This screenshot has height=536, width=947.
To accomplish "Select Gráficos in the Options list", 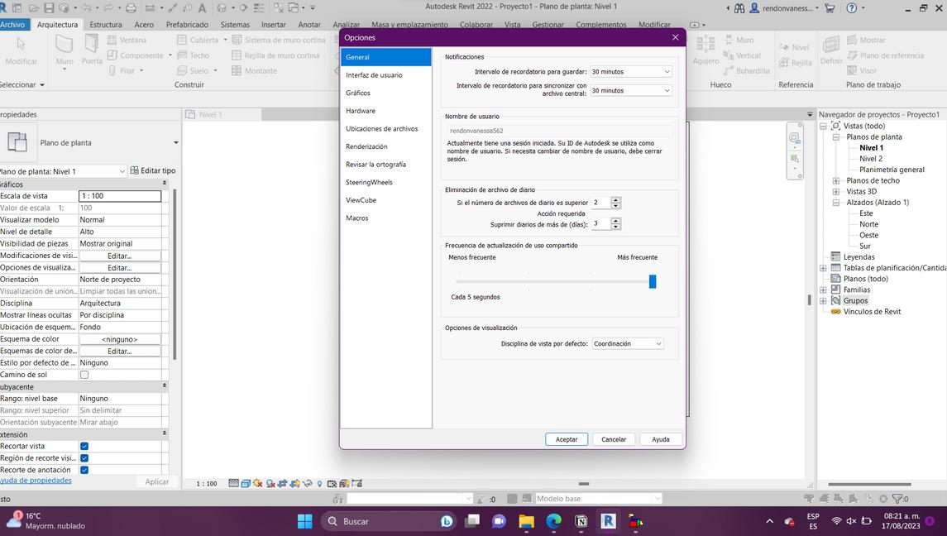I will point(358,93).
